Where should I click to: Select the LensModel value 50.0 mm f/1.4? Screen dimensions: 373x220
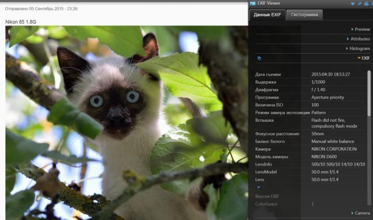pyautogui.click(x=325, y=172)
